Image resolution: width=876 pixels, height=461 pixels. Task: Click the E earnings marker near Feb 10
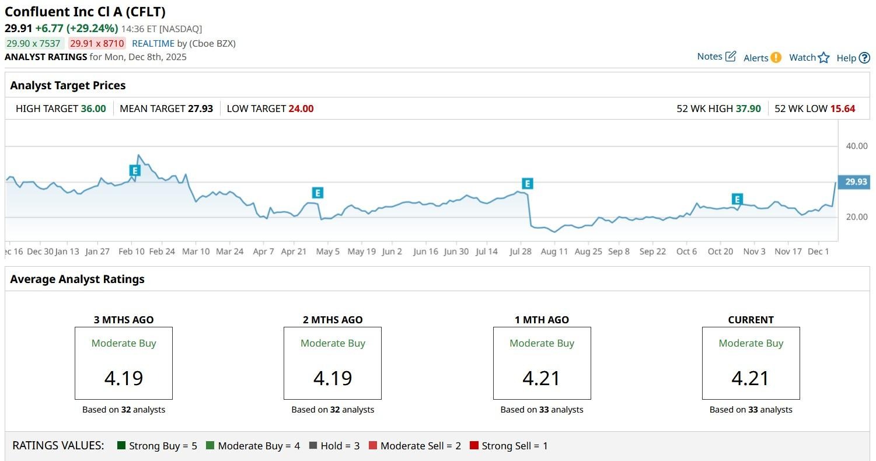(134, 171)
